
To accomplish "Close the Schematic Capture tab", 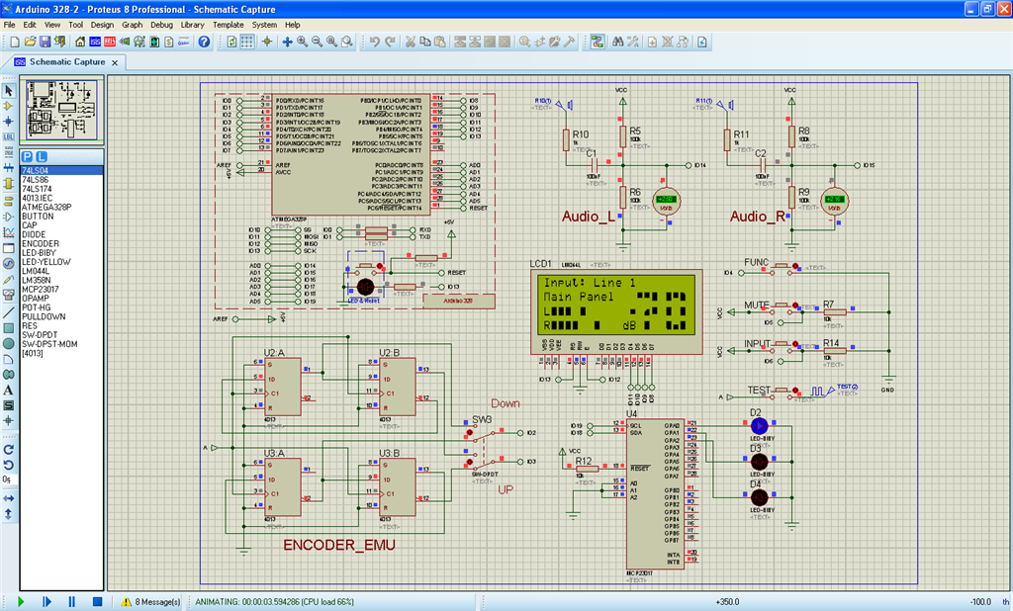I will (x=115, y=62).
